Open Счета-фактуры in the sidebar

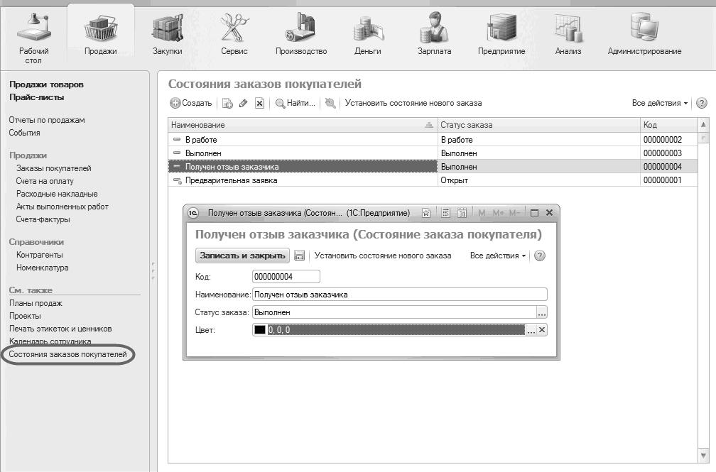[43, 219]
